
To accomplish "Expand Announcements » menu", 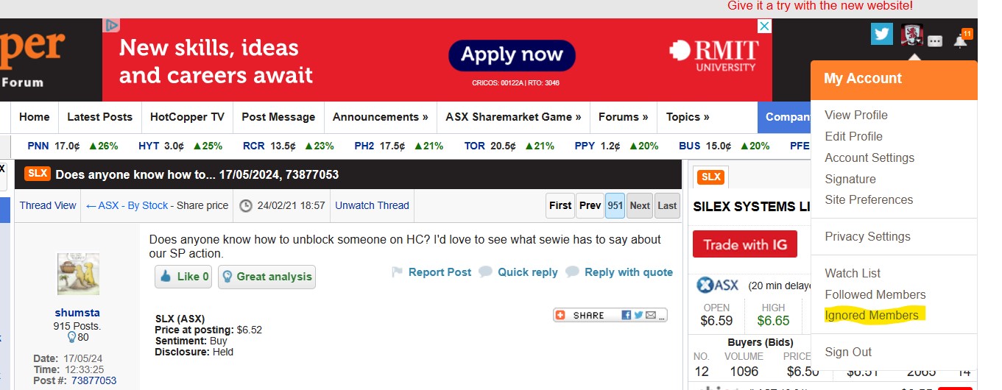I will click(381, 117).
